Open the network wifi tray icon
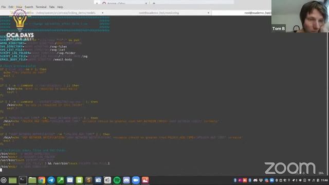 (309, 180)
